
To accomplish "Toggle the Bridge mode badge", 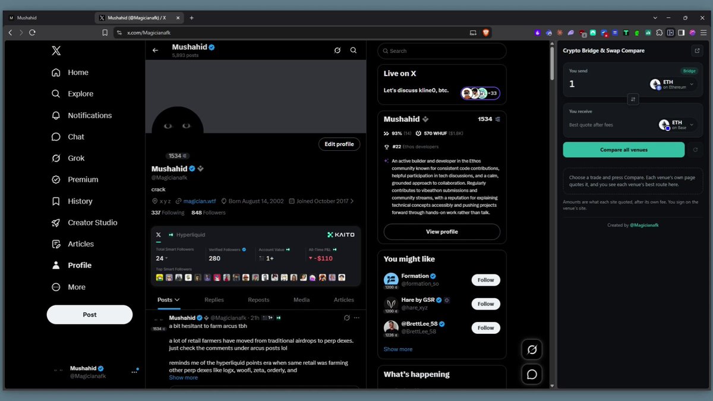I will tap(689, 71).
